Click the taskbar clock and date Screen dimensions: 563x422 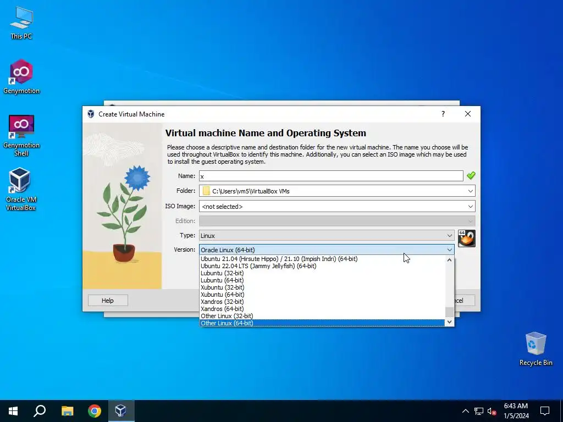(516, 411)
